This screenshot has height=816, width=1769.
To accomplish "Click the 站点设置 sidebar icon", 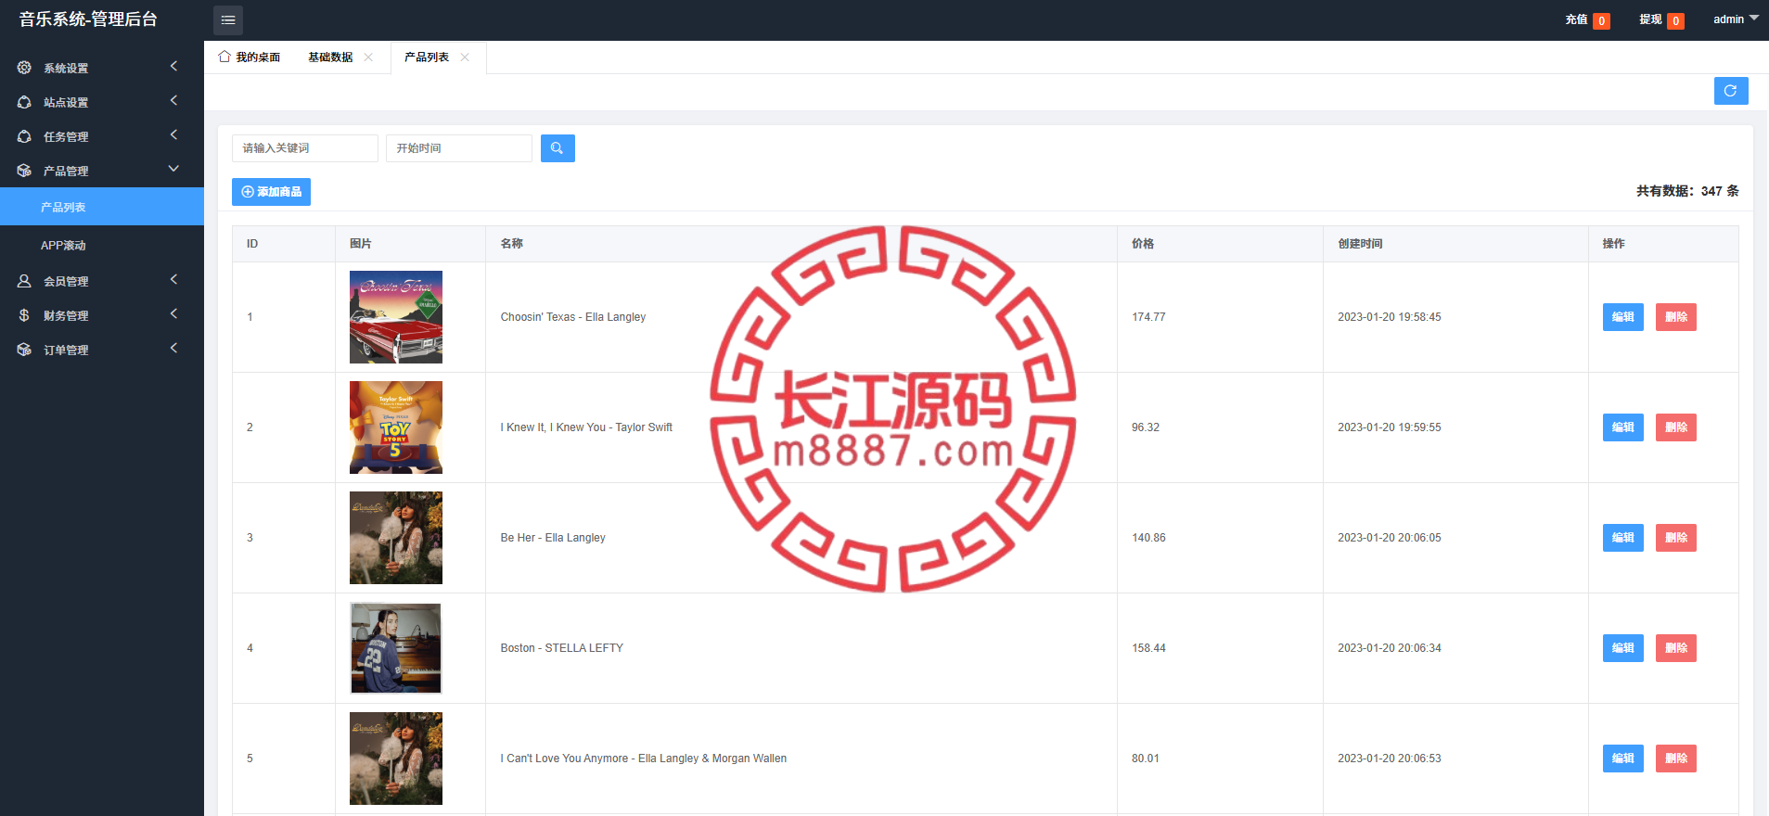I will pyautogui.click(x=24, y=102).
